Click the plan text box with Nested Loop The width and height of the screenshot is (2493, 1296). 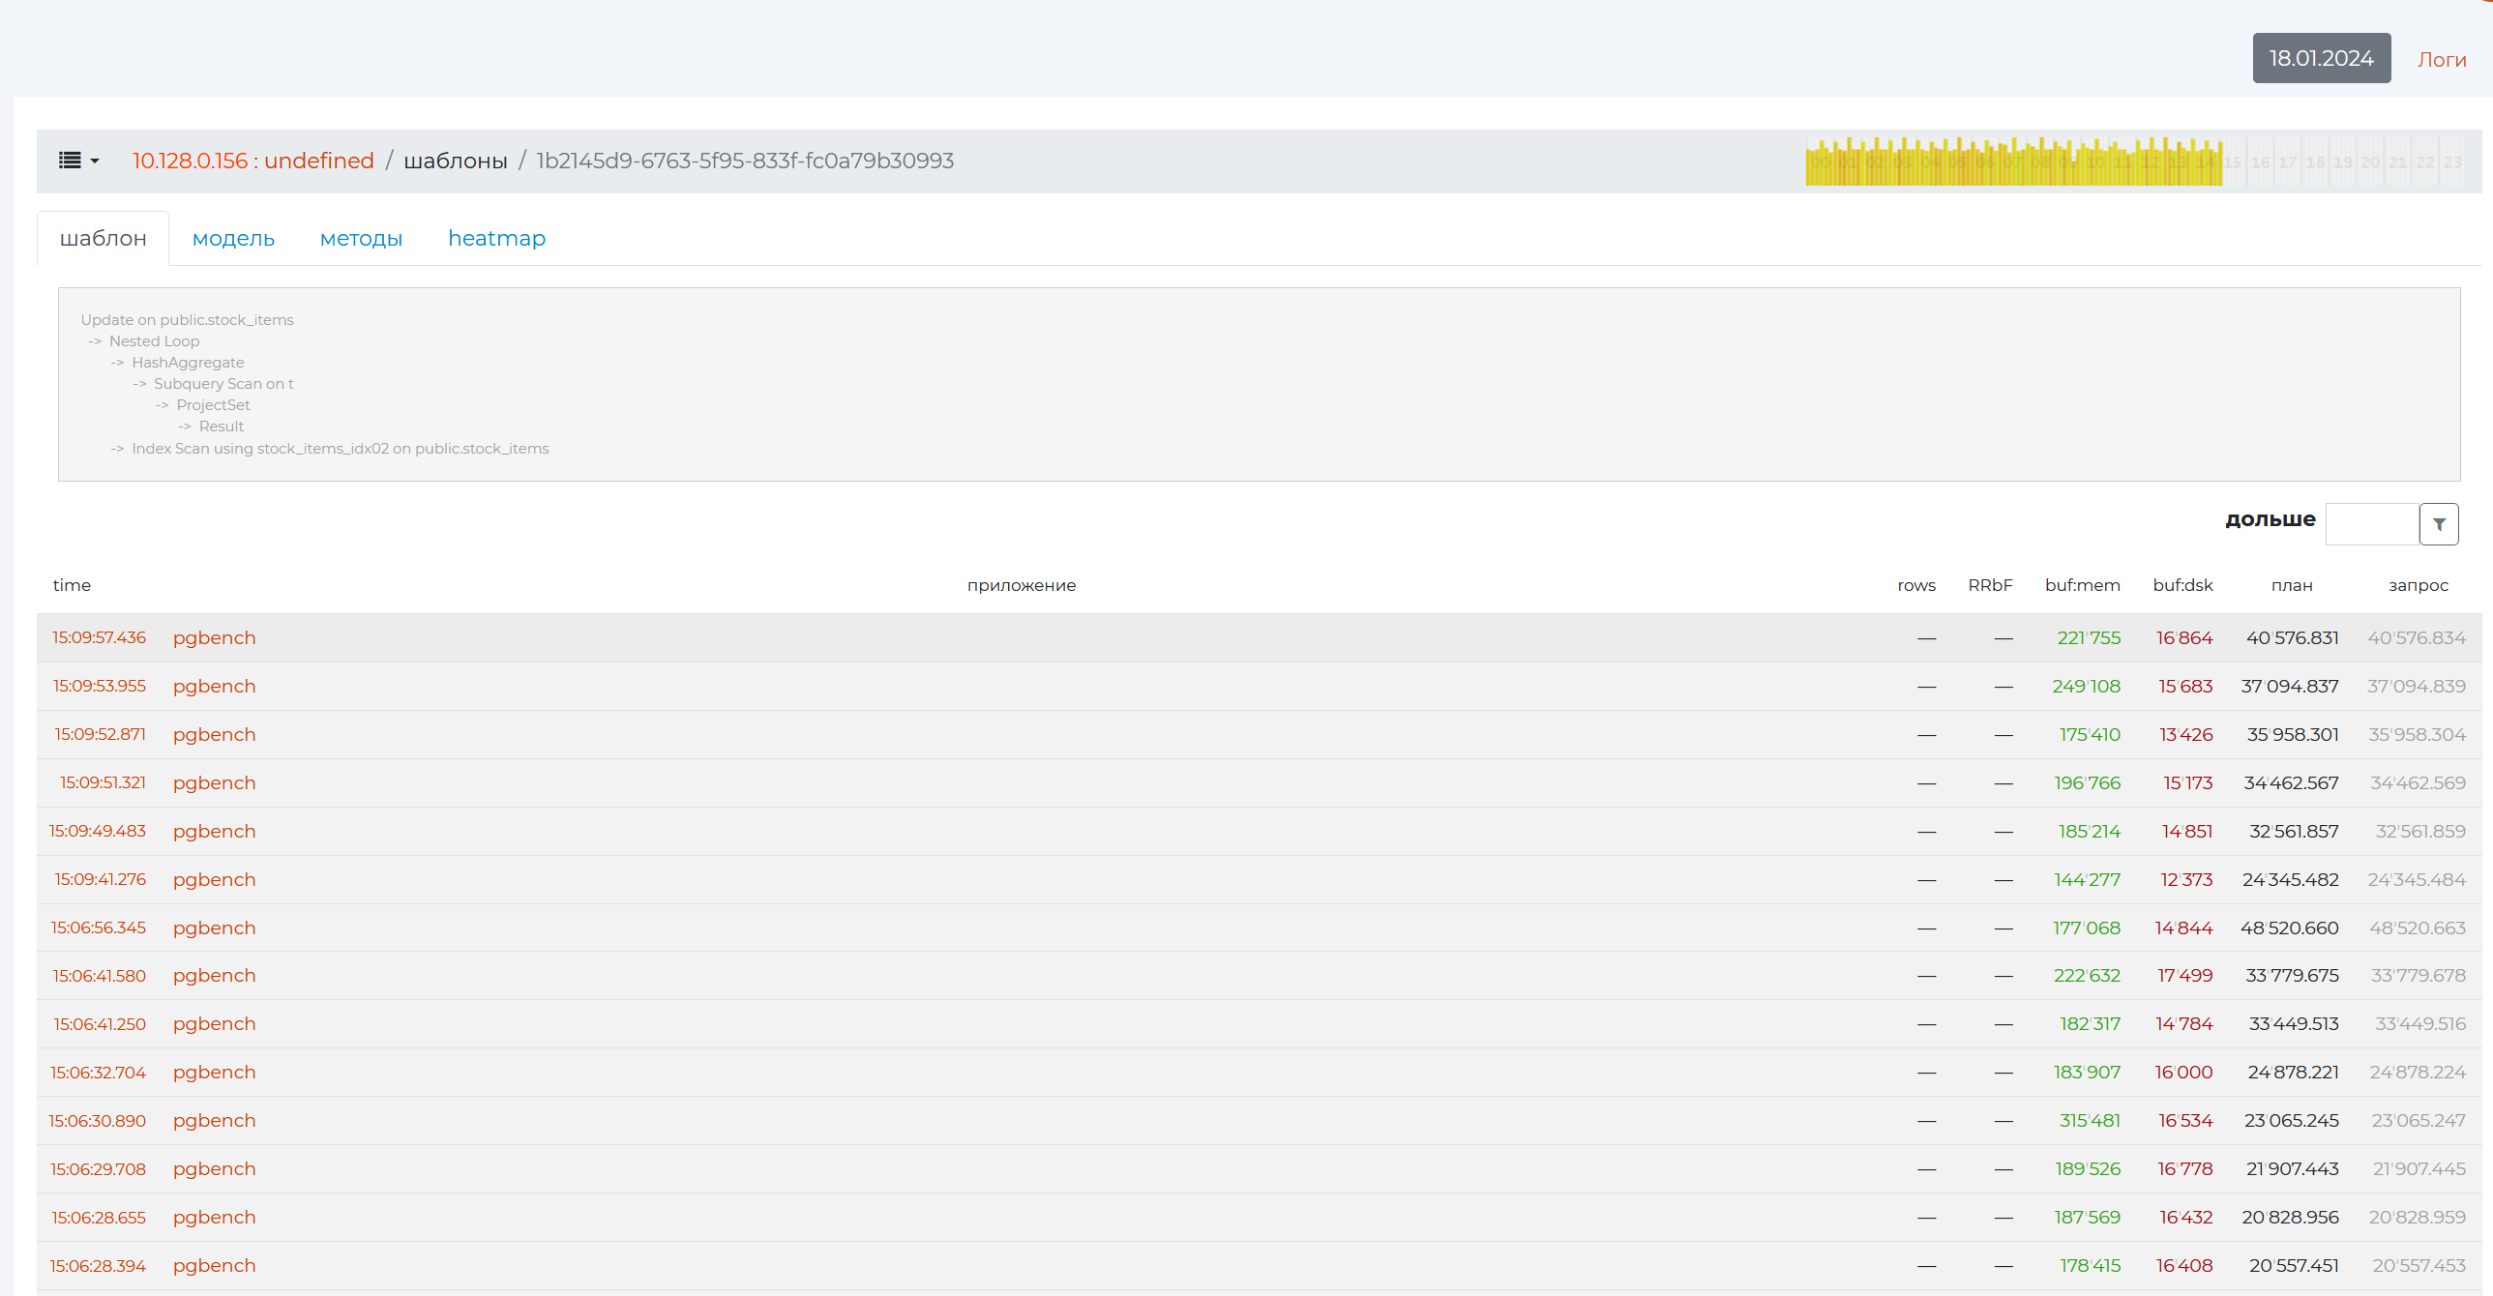(x=1259, y=384)
